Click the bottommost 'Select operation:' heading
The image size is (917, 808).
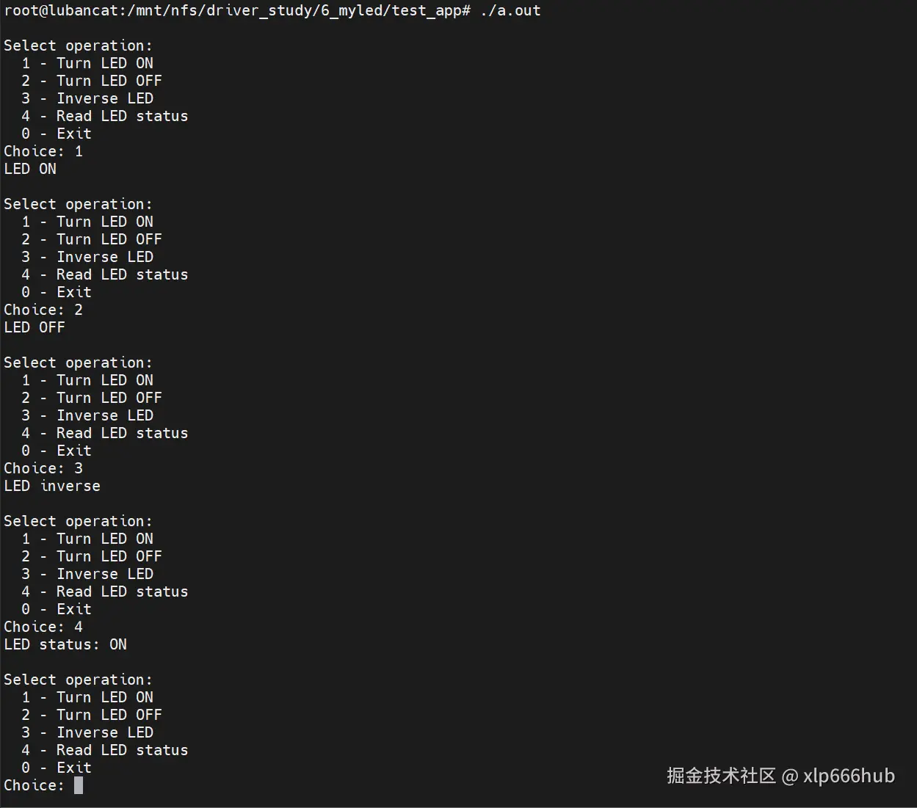click(x=78, y=680)
